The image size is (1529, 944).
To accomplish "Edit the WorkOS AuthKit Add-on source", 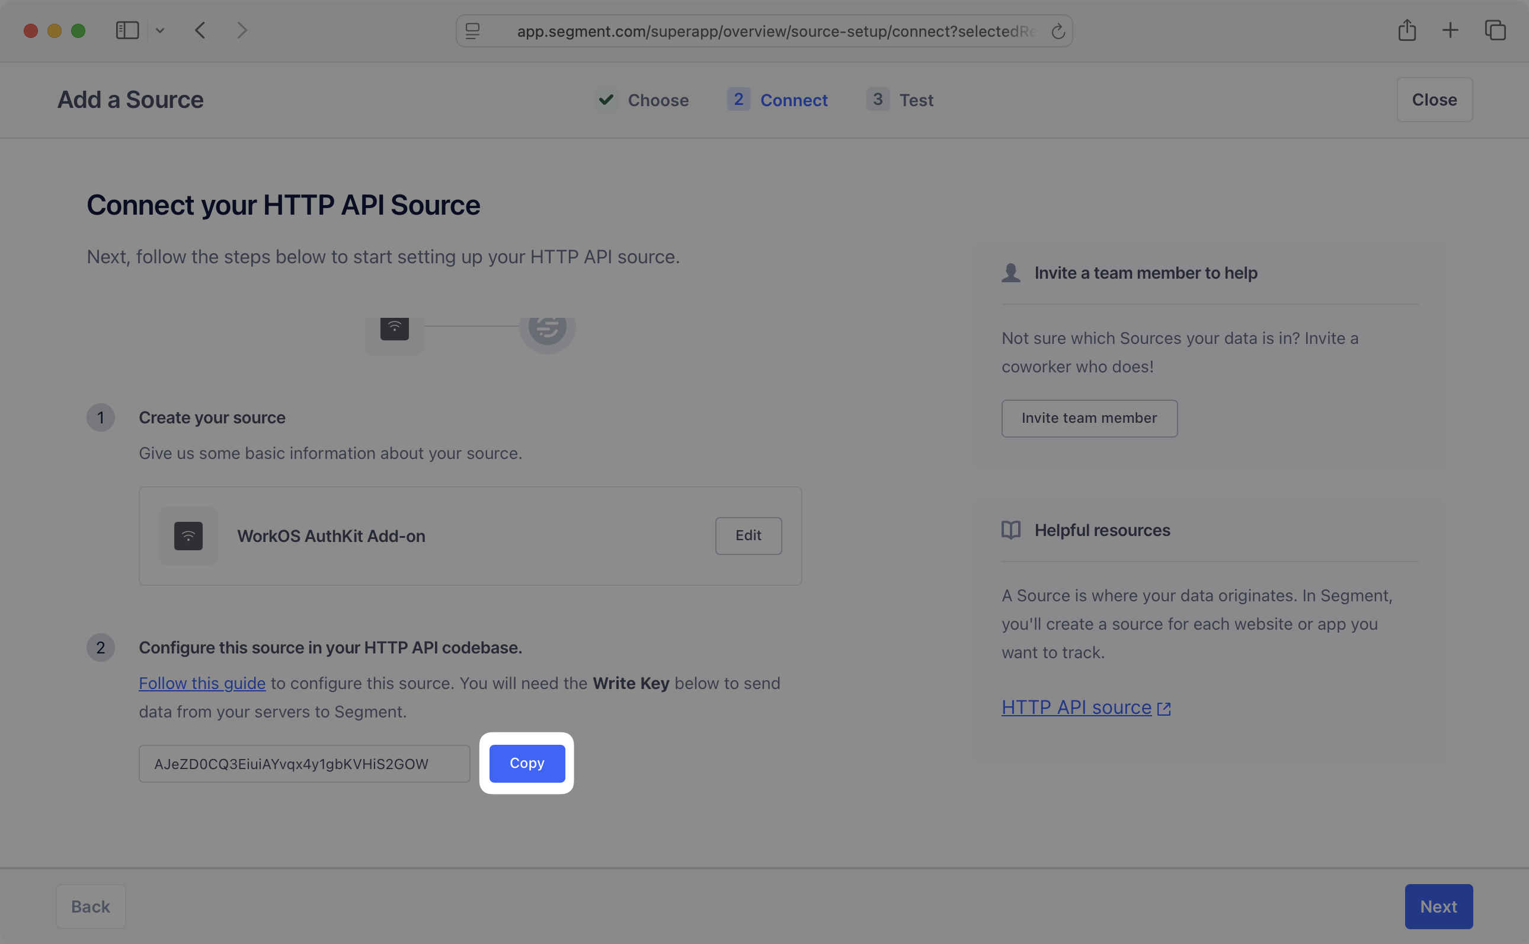I will click(x=748, y=535).
